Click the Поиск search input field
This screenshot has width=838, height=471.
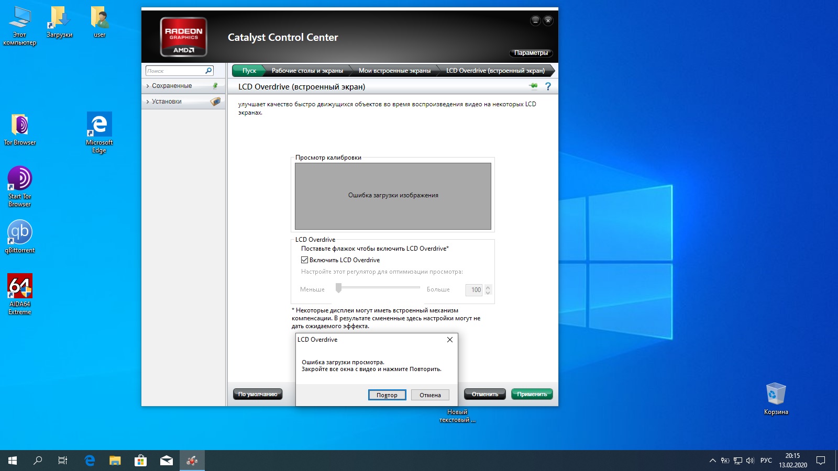[179, 71]
